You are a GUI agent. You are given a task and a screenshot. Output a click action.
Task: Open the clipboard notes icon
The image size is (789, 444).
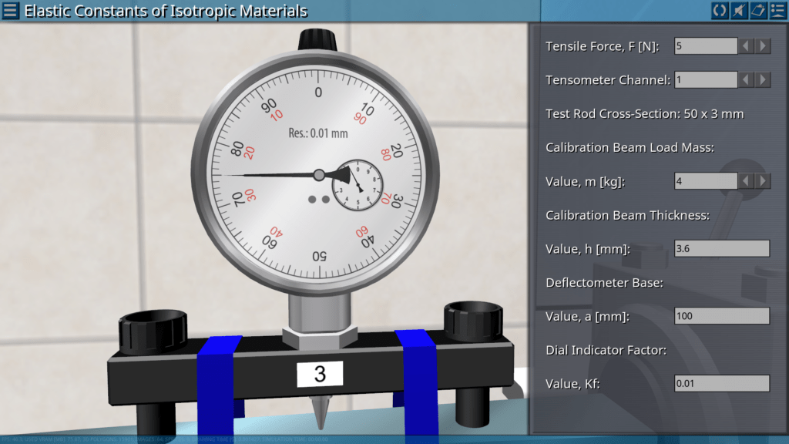(757, 11)
